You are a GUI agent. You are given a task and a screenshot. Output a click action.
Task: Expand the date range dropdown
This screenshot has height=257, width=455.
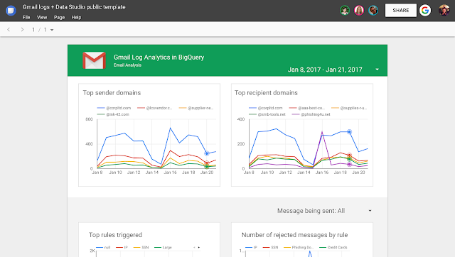(x=377, y=70)
